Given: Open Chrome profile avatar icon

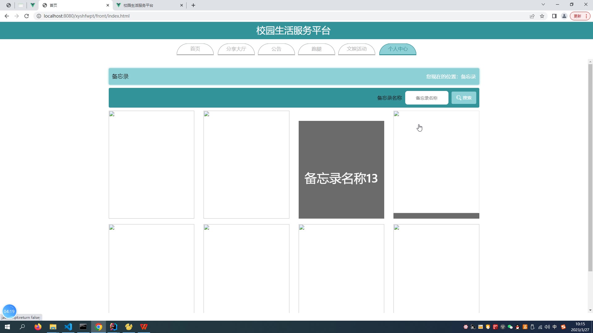Looking at the screenshot, I should pyautogui.click(x=564, y=16).
